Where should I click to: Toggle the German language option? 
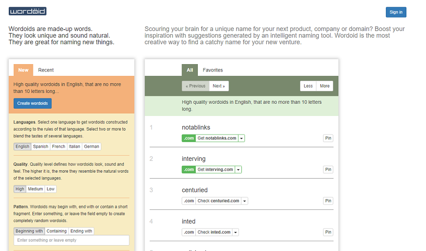click(92, 146)
